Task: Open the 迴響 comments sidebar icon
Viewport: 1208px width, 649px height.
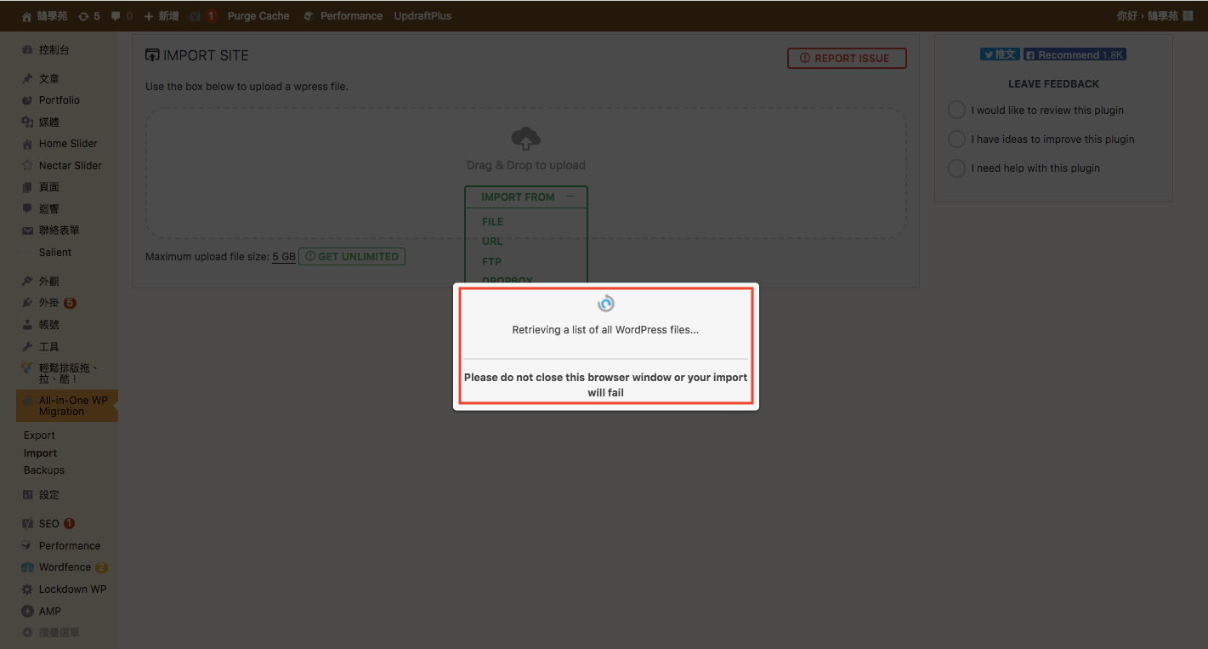Action: tap(27, 209)
